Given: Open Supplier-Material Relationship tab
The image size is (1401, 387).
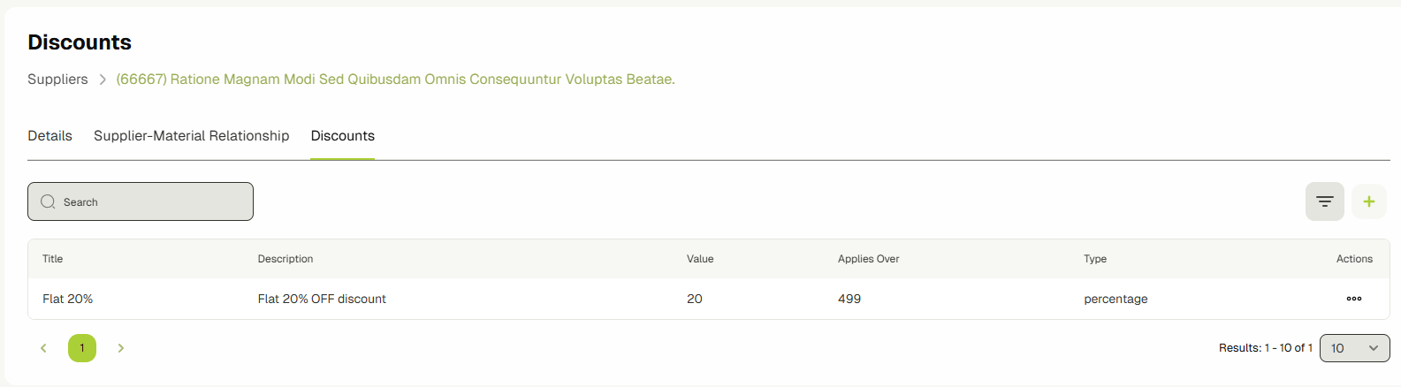Looking at the screenshot, I should click(x=191, y=136).
